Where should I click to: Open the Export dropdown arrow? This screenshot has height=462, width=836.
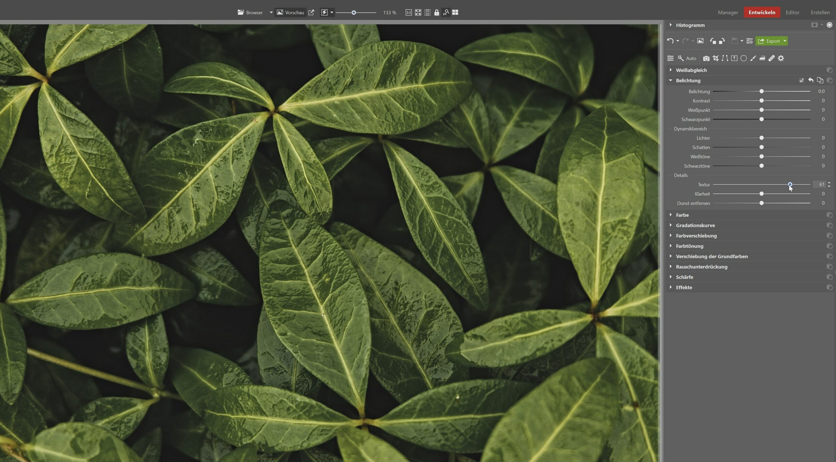coord(785,41)
